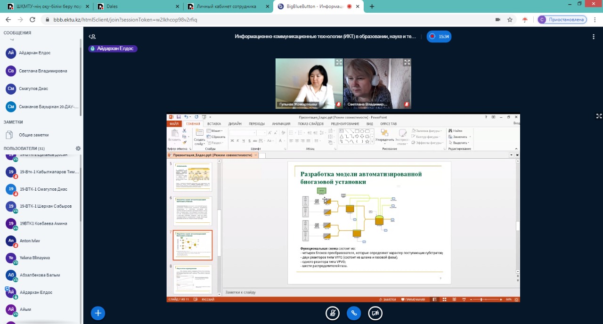Screen dimensions: 603x324
Task: Unmute the microphone in the conference
Action: point(333,313)
